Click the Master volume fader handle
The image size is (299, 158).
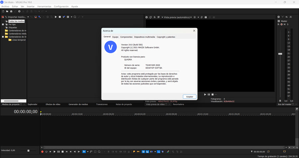pyautogui.click(x=280, y=54)
